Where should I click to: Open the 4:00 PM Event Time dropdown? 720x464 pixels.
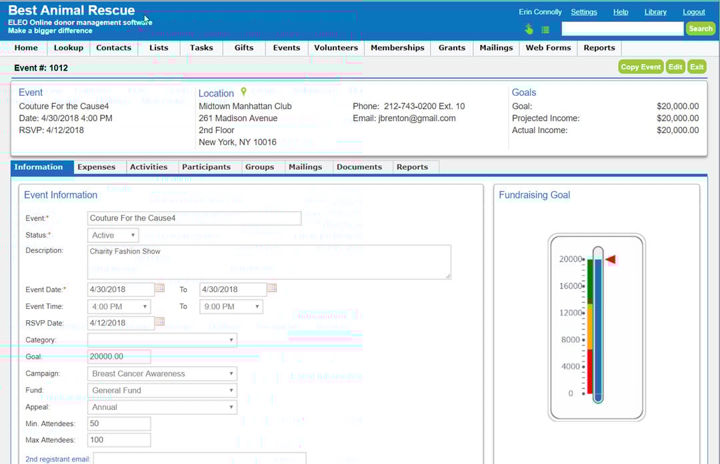point(119,307)
